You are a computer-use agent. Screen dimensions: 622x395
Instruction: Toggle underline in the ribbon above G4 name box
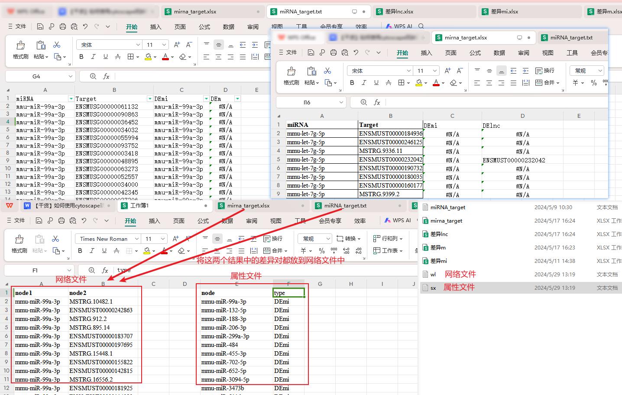click(106, 56)
